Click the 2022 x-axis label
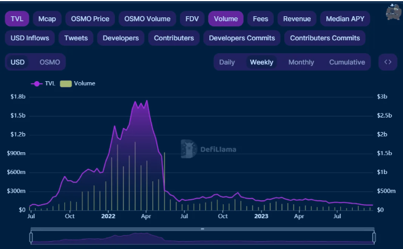Image resolution: width=403 pixels, height=249 pixels. click(108, 216)
